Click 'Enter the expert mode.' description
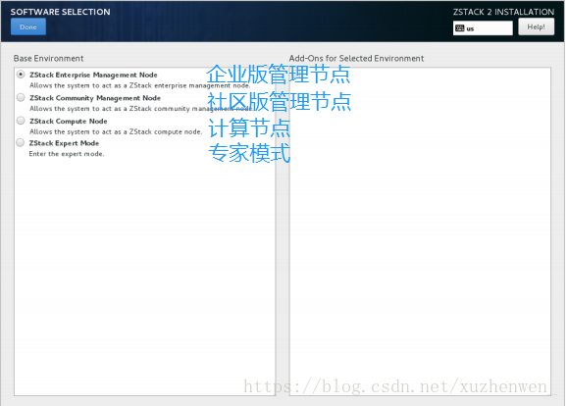Screen dimensions: 568x406 [67, 154]
